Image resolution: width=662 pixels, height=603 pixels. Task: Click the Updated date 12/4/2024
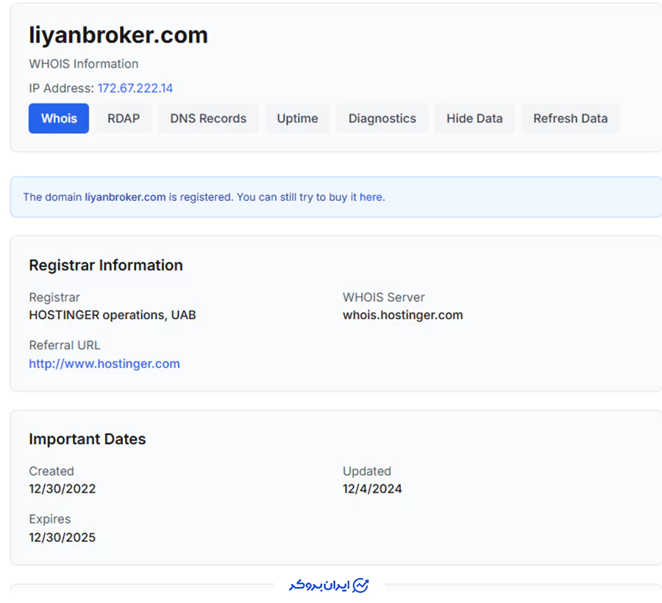click(x=372, y=489)
